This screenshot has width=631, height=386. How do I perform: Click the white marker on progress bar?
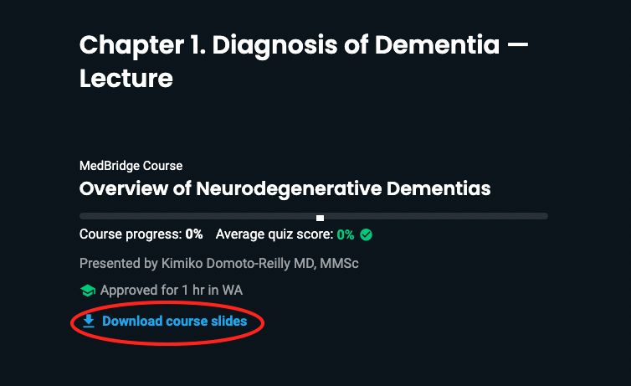[x=320, y=218]
